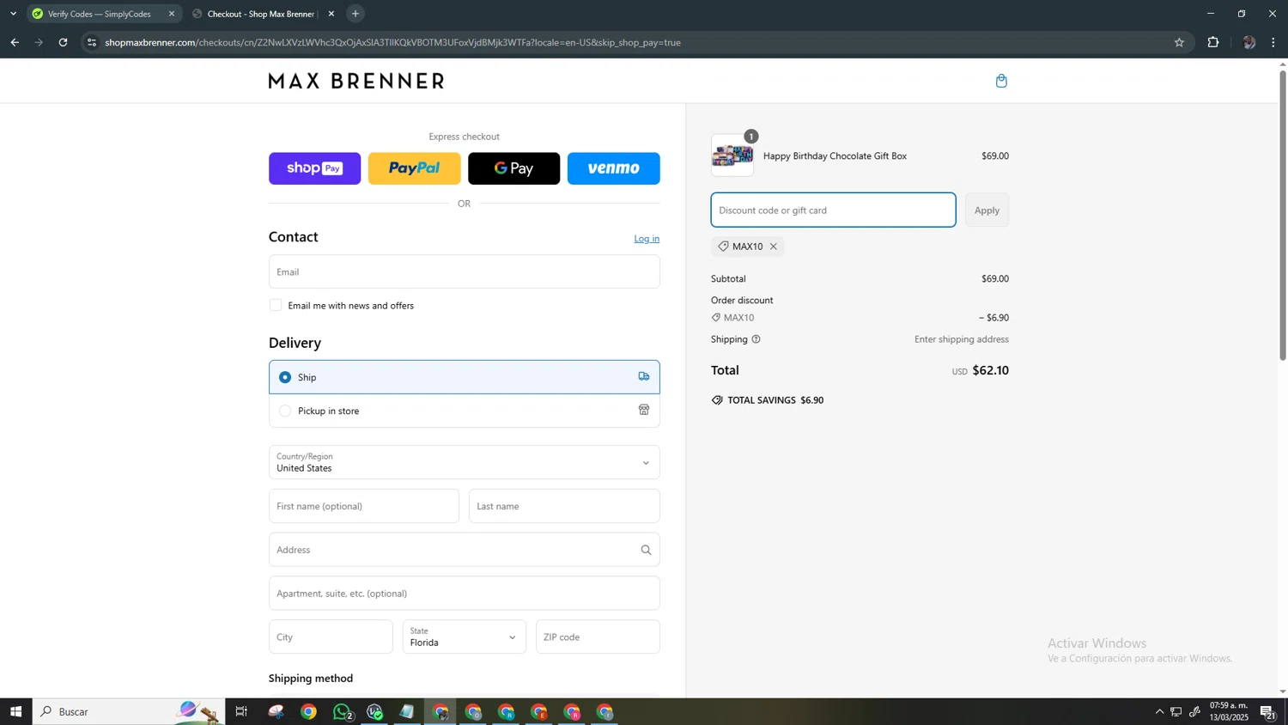The height and width of the screenshot is (725, 1288).
Task: Click the truck icon in Ship option
Action: 644,376
